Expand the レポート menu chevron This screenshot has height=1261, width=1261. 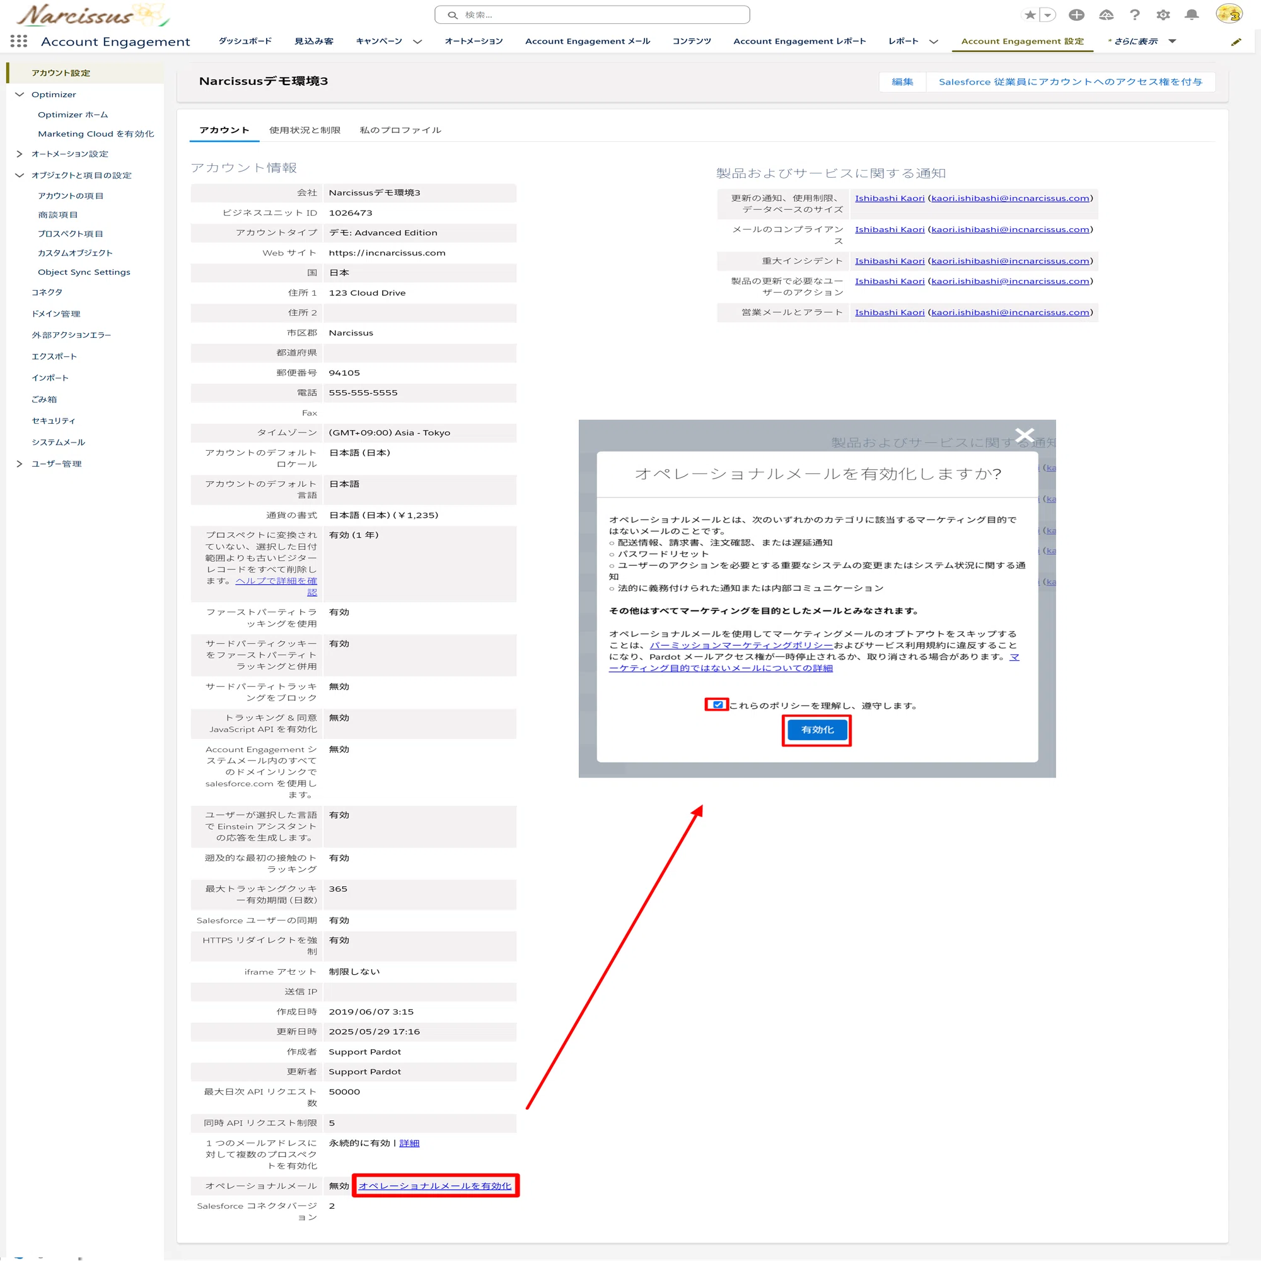point(933,42)
